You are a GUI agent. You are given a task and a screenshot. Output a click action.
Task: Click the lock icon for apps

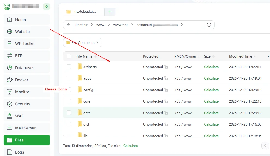click(166, 78)
